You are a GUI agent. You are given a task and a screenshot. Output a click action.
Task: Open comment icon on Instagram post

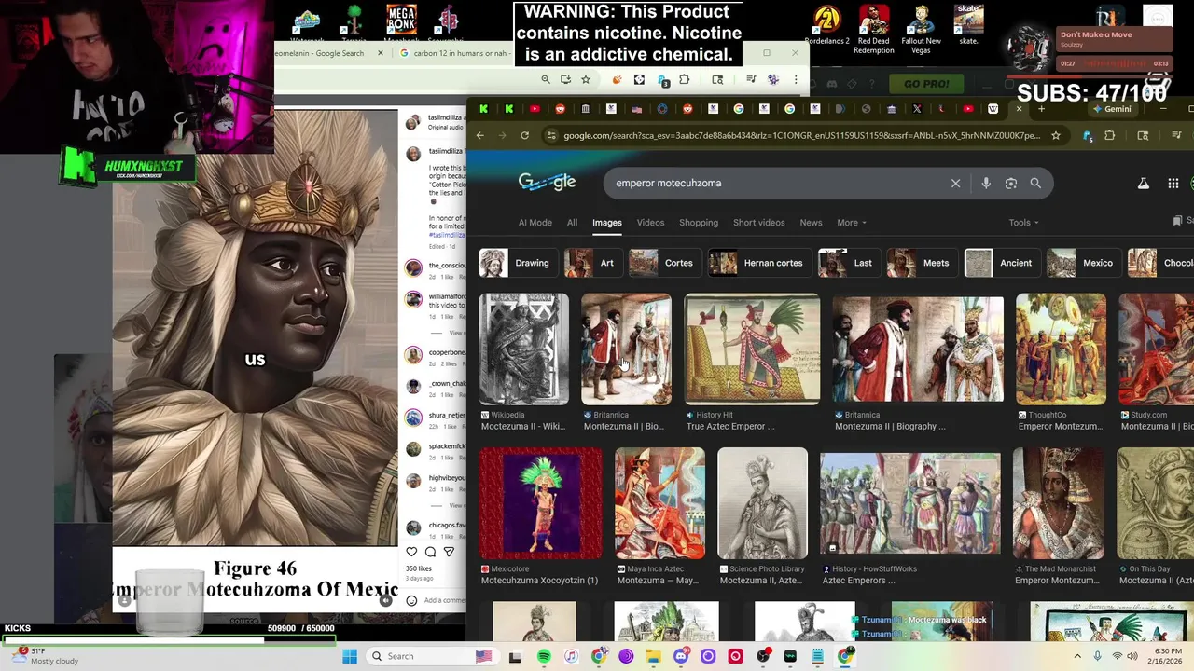pos(430,552)
